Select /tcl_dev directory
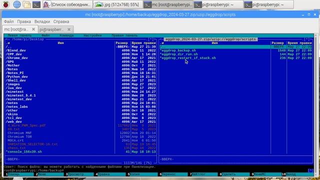Viewport: 320px width, 180px height. pyautogui.click(x=60, y=118)
